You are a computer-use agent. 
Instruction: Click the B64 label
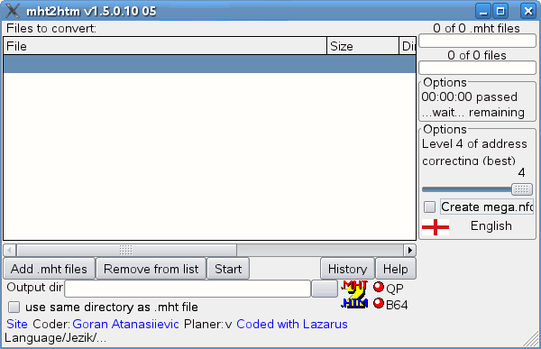point(397,305)
